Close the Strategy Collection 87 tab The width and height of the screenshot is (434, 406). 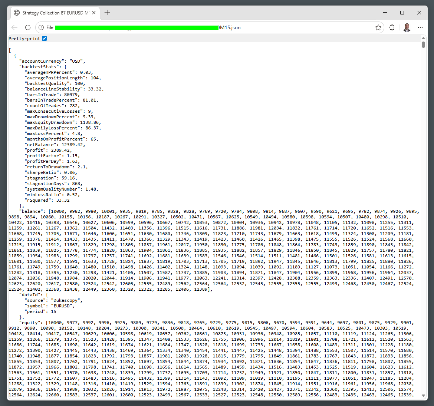click(x=94, y=13)
